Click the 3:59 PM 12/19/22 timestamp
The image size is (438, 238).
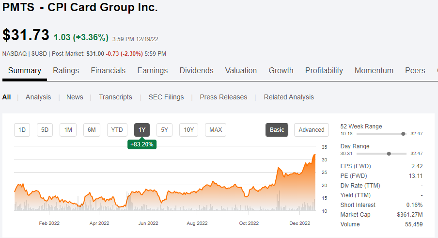[x=136, y=39]
